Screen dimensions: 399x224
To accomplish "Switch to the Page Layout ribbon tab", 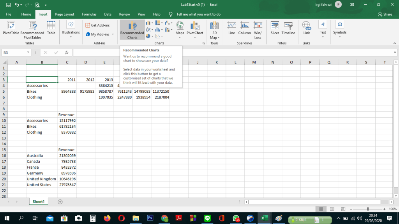I will [65, 14].
